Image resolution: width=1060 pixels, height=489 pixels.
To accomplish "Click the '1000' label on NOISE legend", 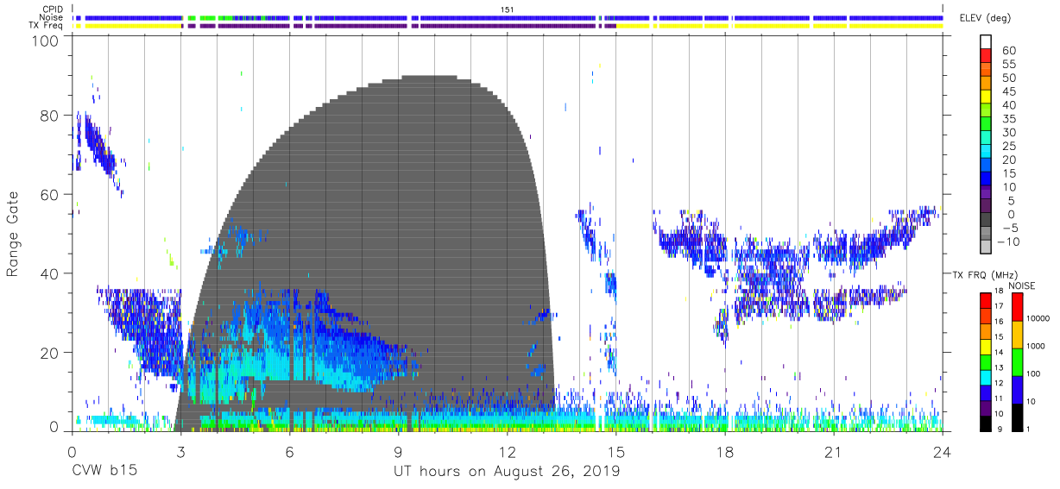I will [x=1038, y=347].
